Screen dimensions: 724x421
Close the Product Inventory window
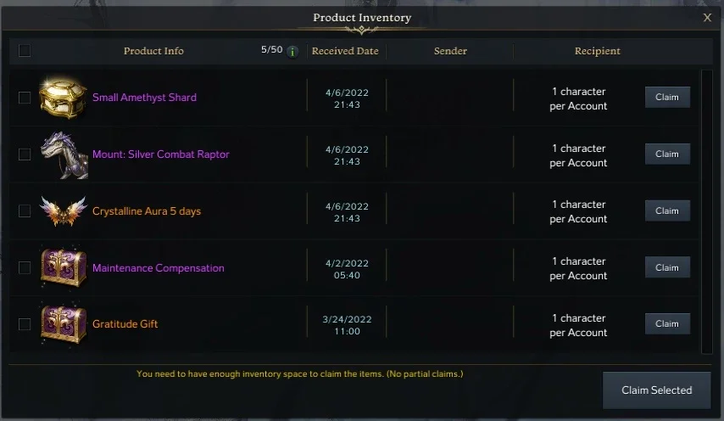(x=707, y=18)
